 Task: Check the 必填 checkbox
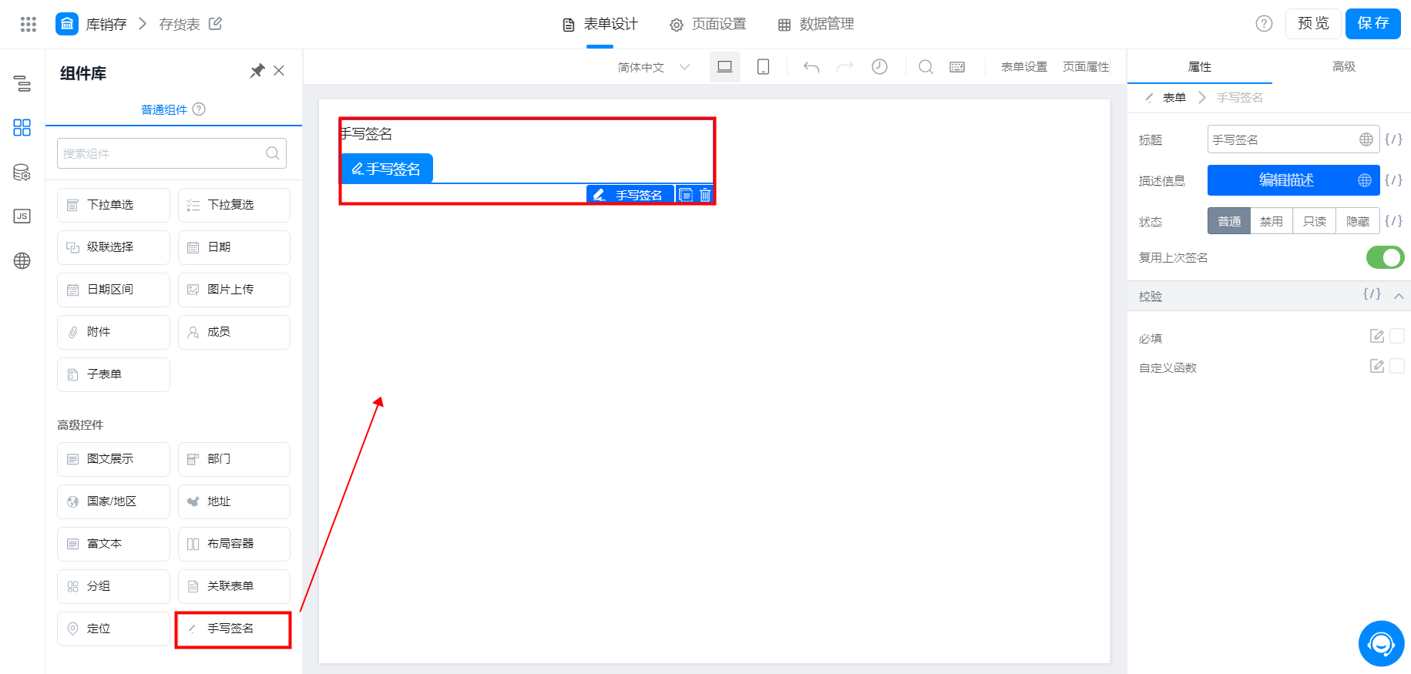point(1397,337)
